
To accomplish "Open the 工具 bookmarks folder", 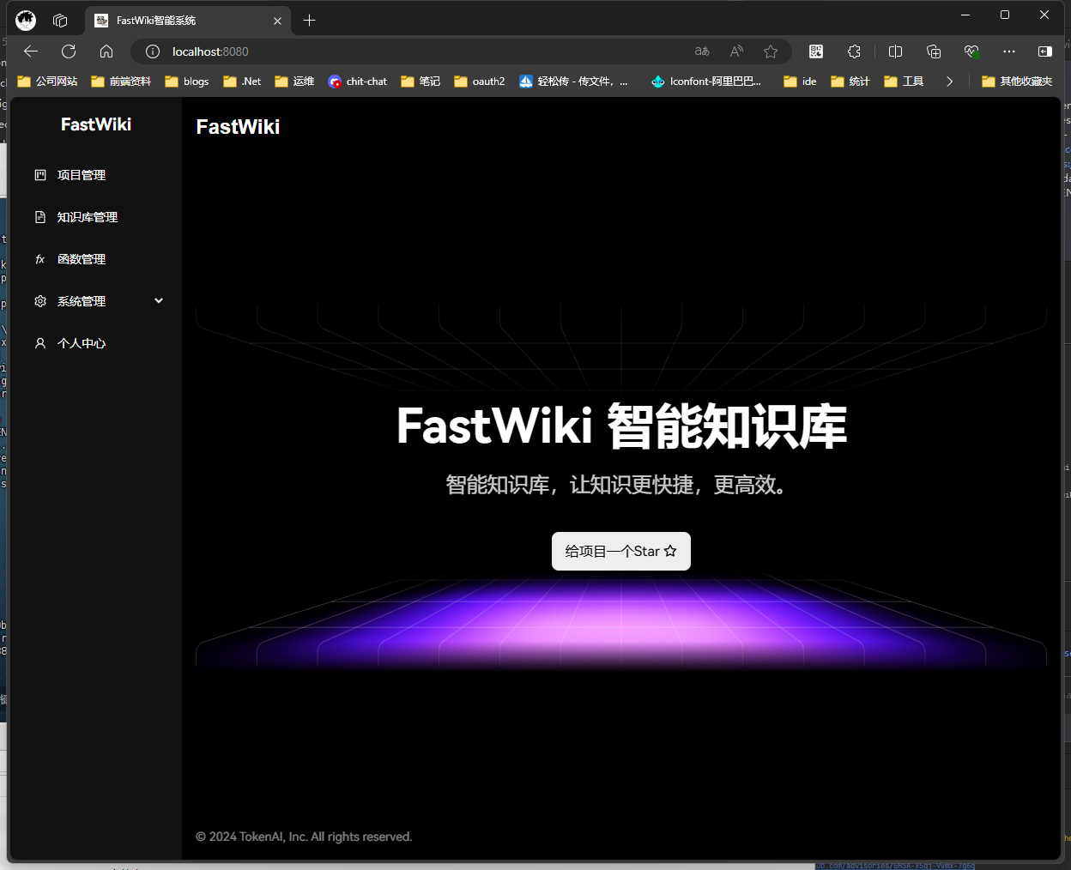I will coord(904,82).
